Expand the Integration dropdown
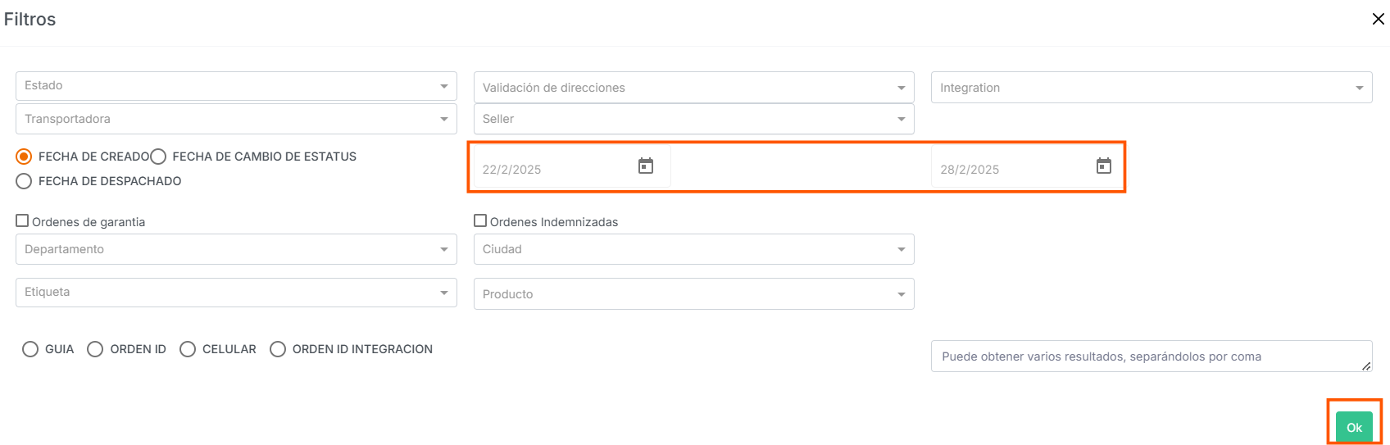 point(1152,88)
